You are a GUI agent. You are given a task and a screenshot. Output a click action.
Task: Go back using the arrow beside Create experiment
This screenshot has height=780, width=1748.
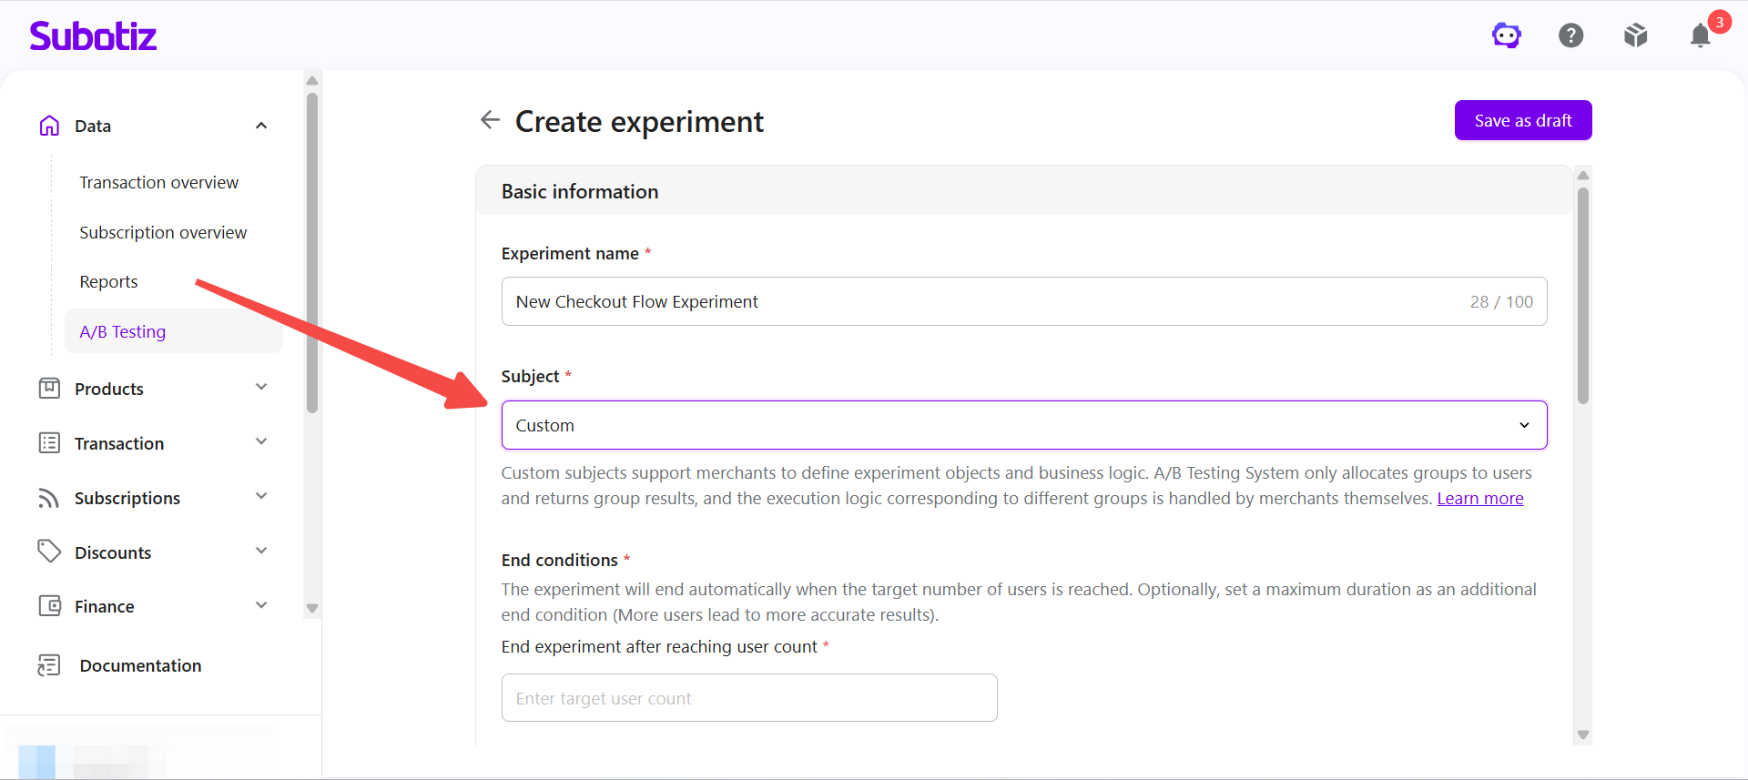[x=490, y=120]
